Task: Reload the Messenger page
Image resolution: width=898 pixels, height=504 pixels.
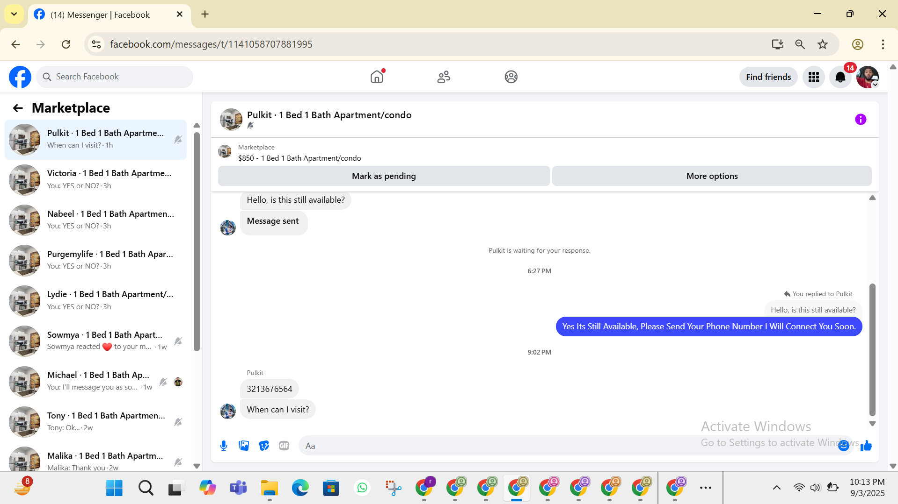Action: pos(66,44)
